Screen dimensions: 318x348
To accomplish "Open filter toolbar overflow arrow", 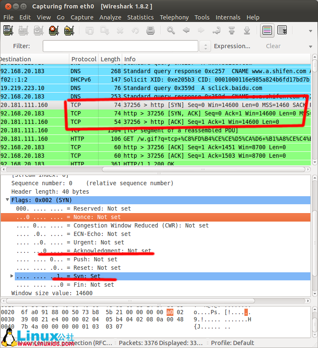I will click(x=311, y=47).
